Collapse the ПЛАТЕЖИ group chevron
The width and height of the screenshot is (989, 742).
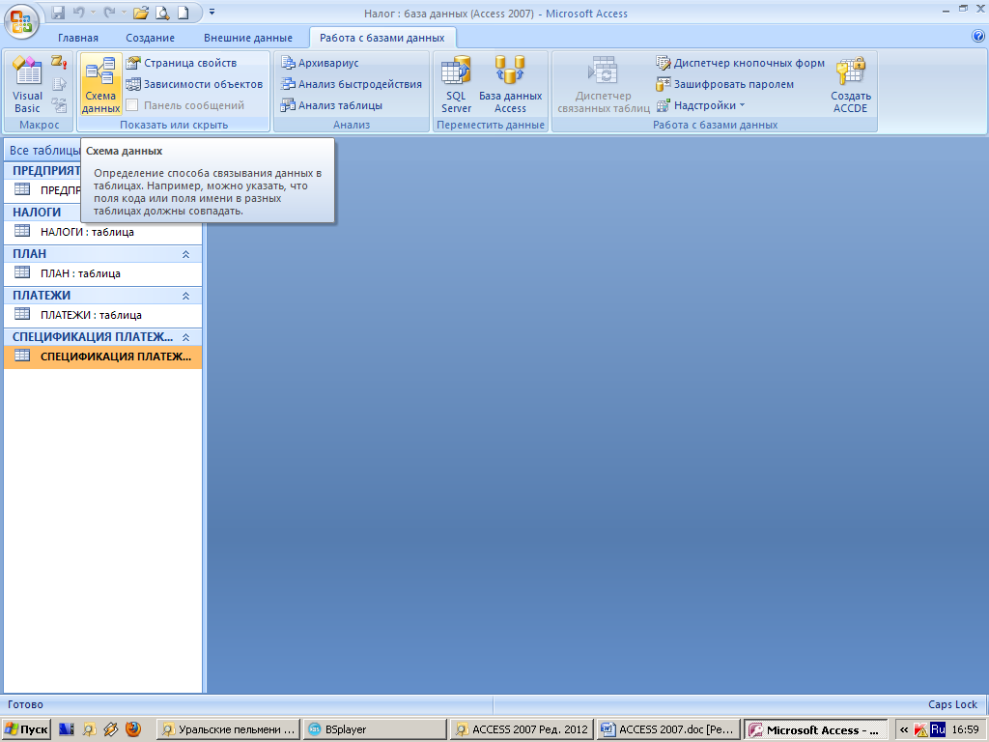pyautogui.click(x=186, y=296)
